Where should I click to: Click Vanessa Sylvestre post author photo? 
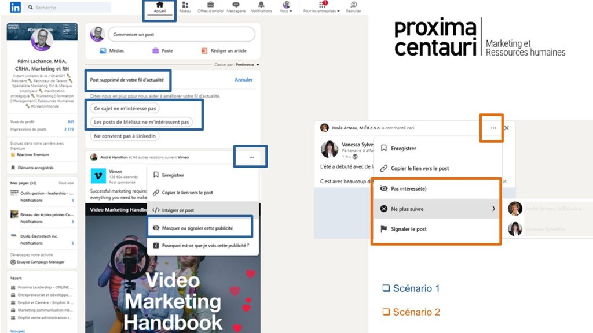(330, 149)
